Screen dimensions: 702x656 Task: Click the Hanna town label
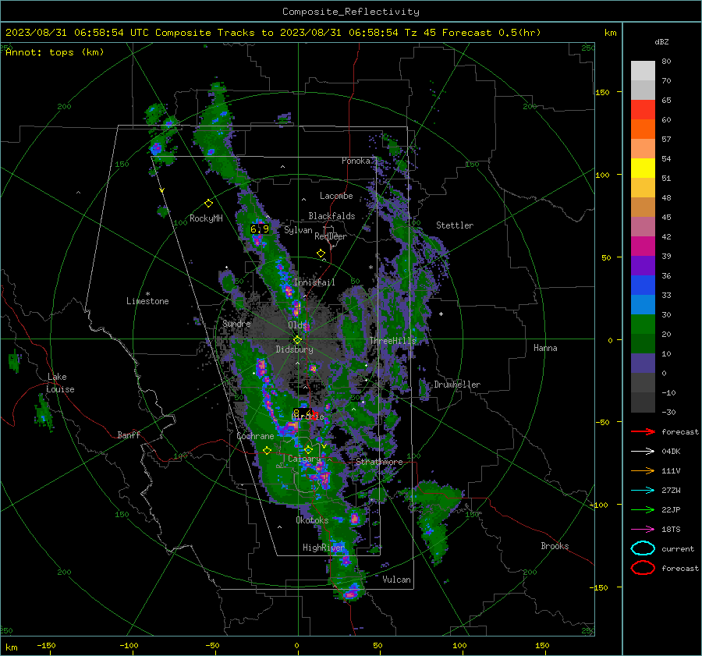tap(545, 348)
